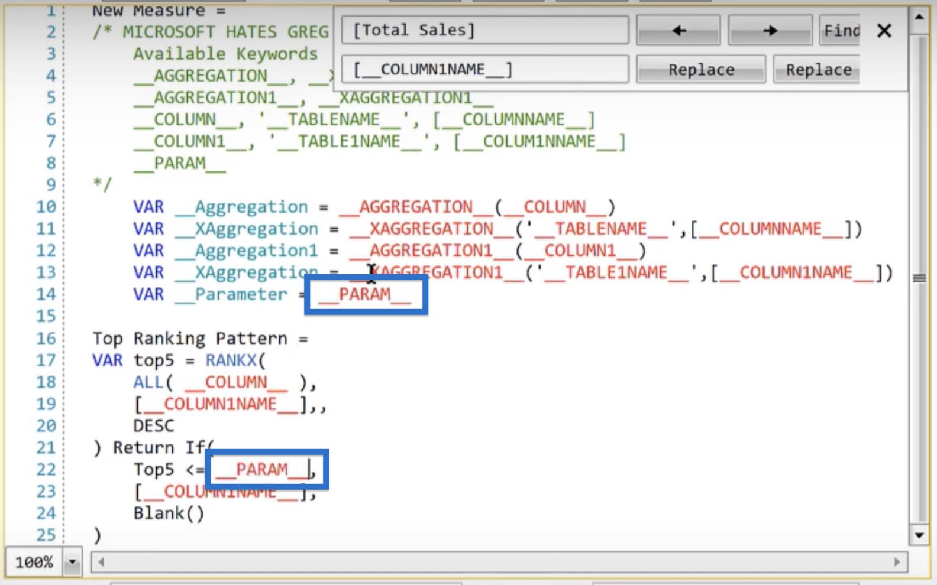Click the second Replace button beside it
The image size is (937, 585).
(x=817, y=70)
